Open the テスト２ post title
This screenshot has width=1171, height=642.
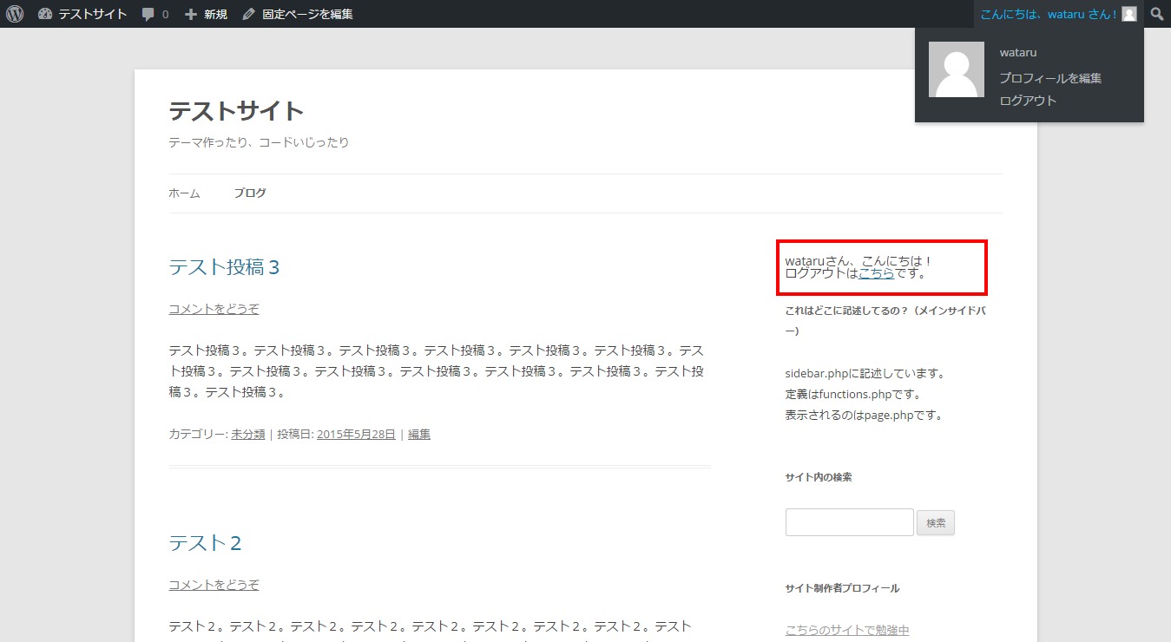pos(205,543)
